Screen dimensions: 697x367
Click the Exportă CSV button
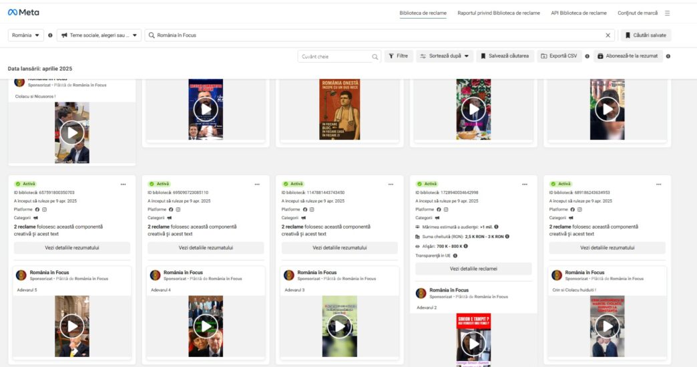(x=559, y=56)
